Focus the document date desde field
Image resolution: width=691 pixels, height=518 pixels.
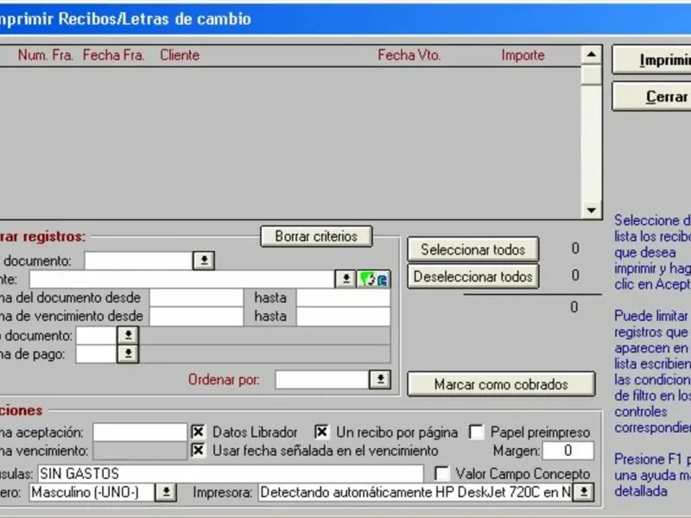pos(197,298)
